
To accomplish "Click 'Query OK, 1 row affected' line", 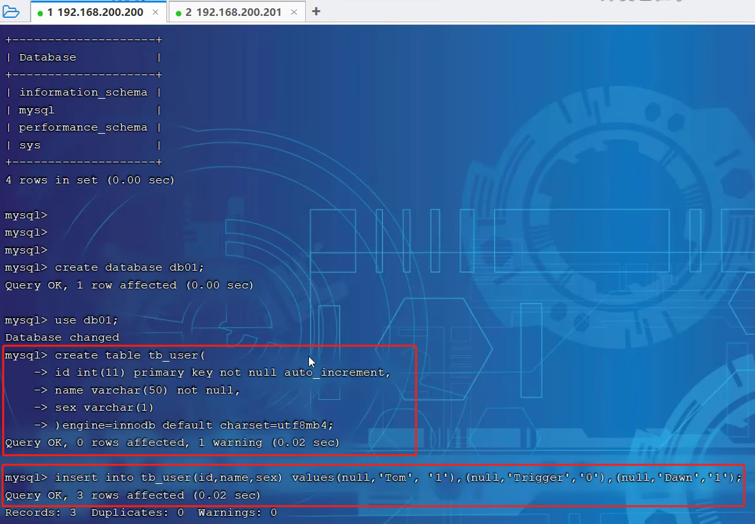I will point(129,285).
